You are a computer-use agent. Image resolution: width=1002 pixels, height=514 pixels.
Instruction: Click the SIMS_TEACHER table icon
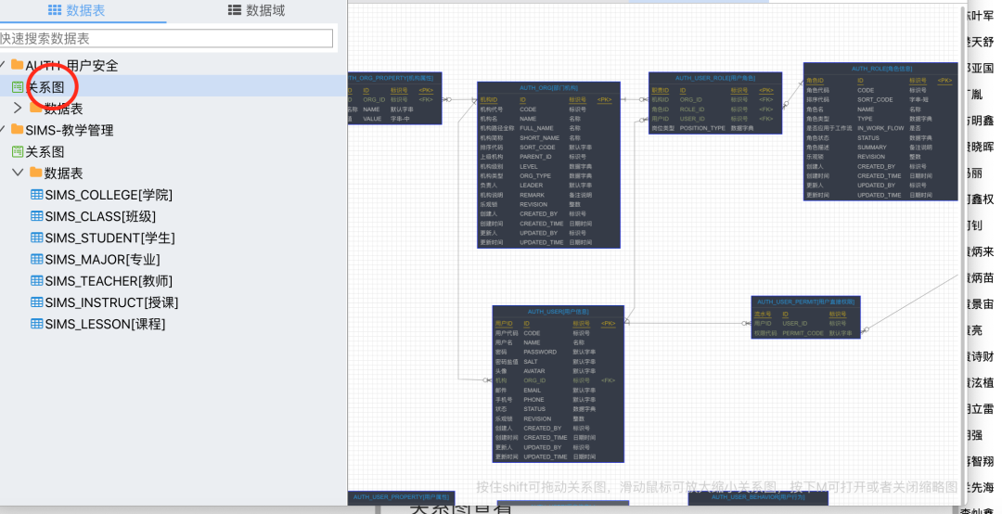37,281
